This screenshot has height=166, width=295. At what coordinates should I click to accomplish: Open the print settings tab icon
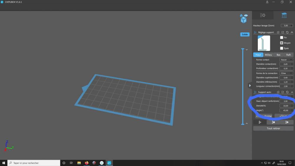263,15
